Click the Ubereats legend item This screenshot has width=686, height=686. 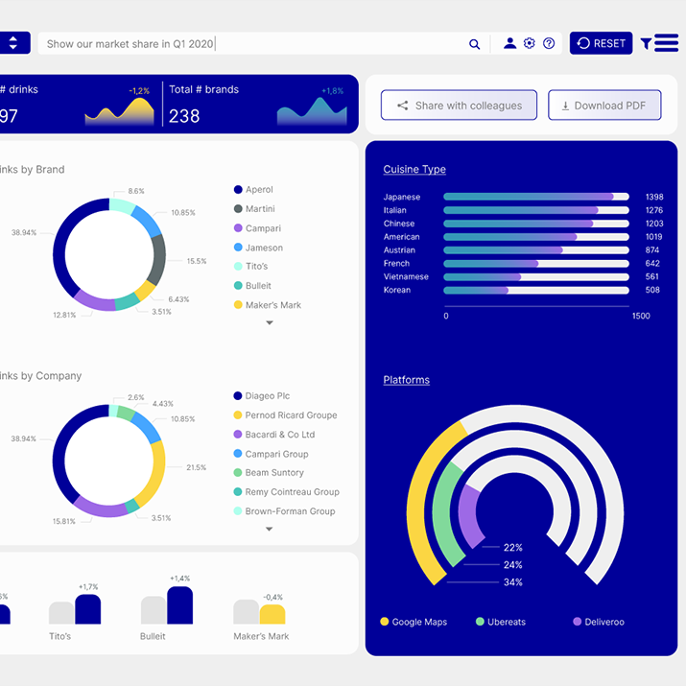tap(501, 622)
